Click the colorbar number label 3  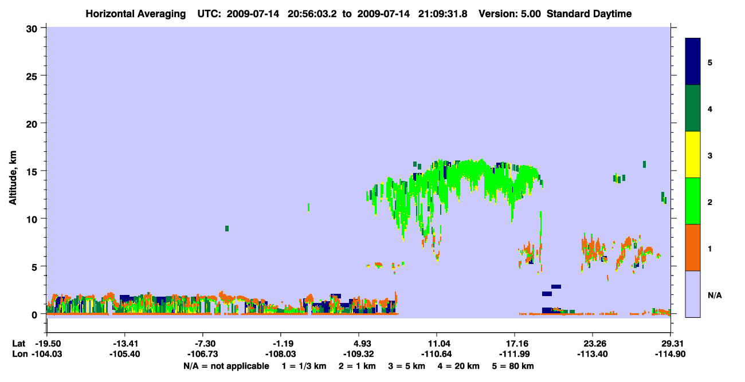[709, 155]
